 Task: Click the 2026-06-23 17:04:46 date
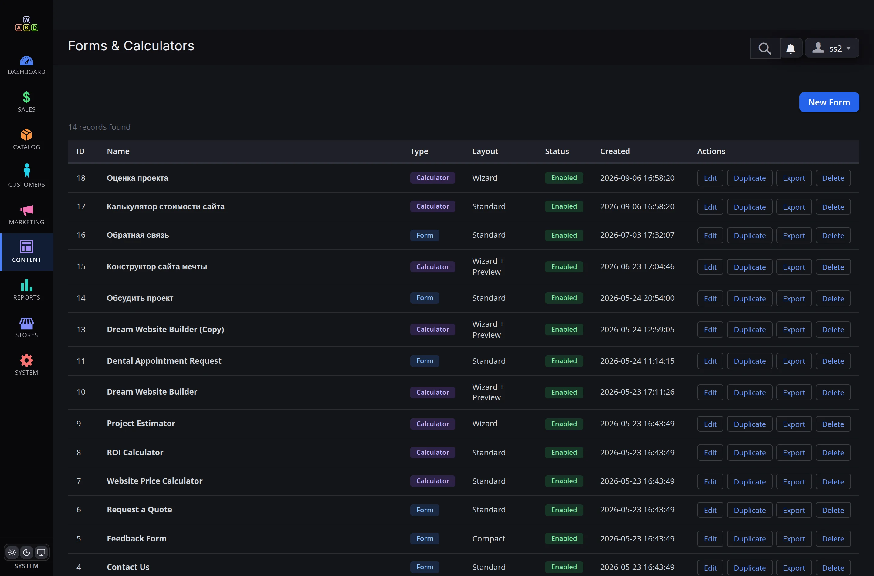tap(637, 267)
